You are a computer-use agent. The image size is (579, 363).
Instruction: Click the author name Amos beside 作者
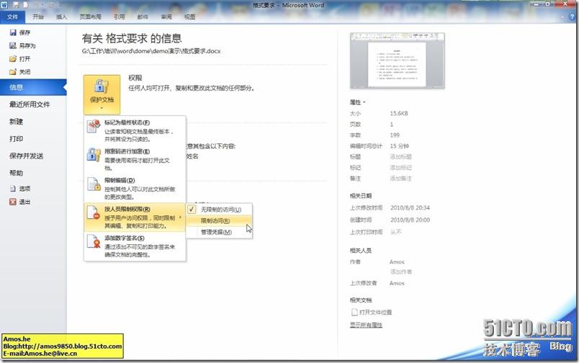point(397,262)
